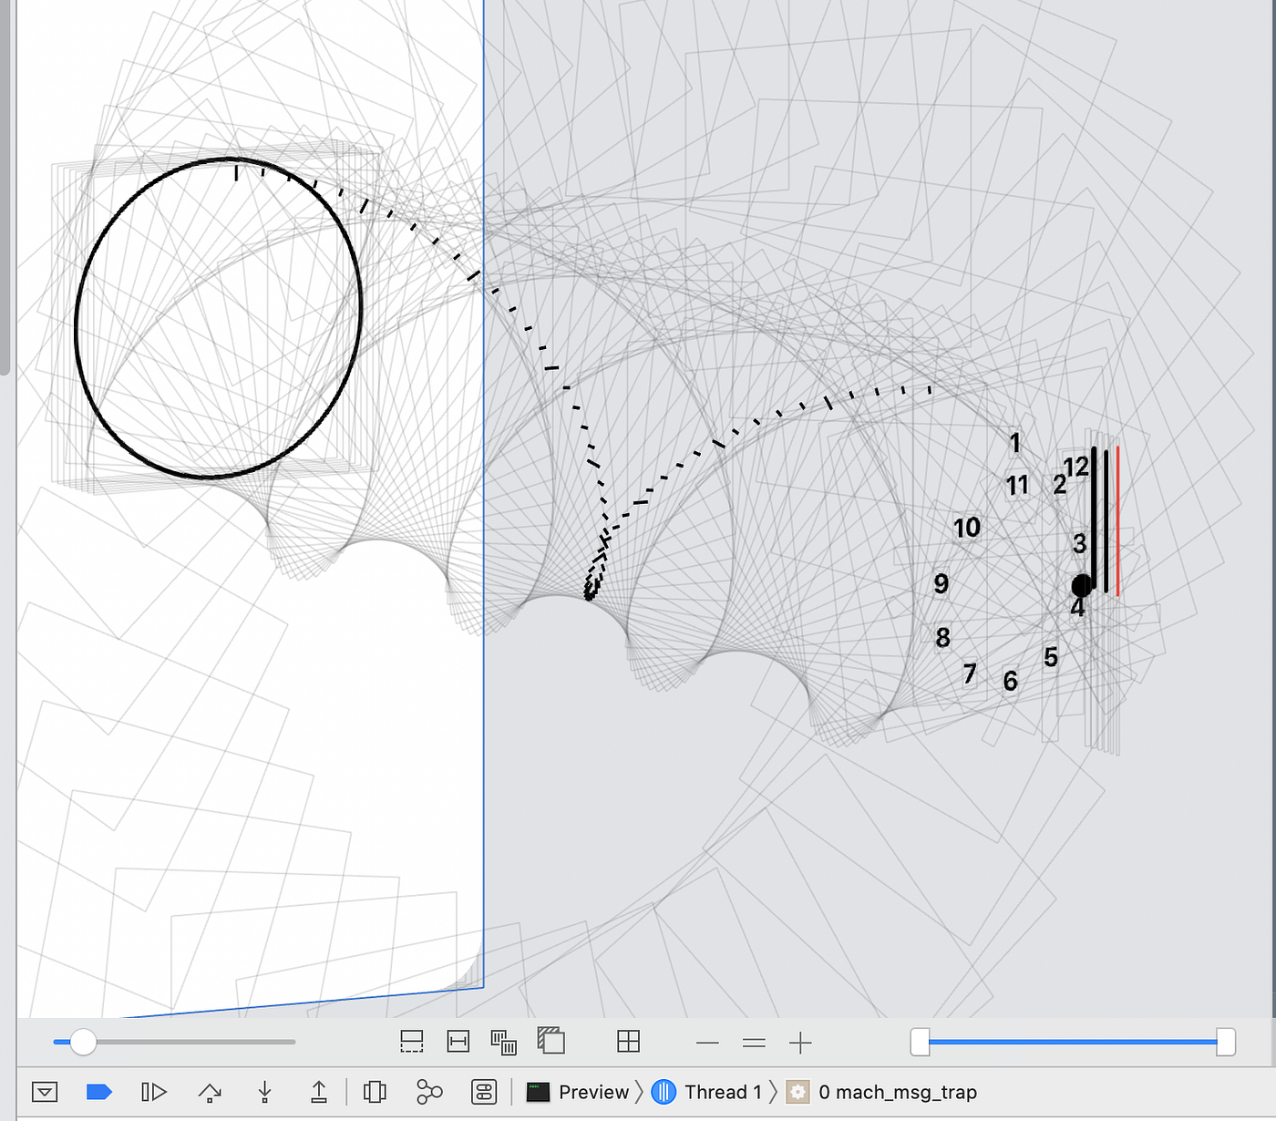Click Debug View Hierarchy icon
Viewport: 1276px width, 1121px height.
click(x=375, y=1092)
